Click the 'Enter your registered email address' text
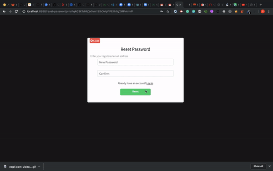This screenshot has width=273, height=171. pos(109,56)
